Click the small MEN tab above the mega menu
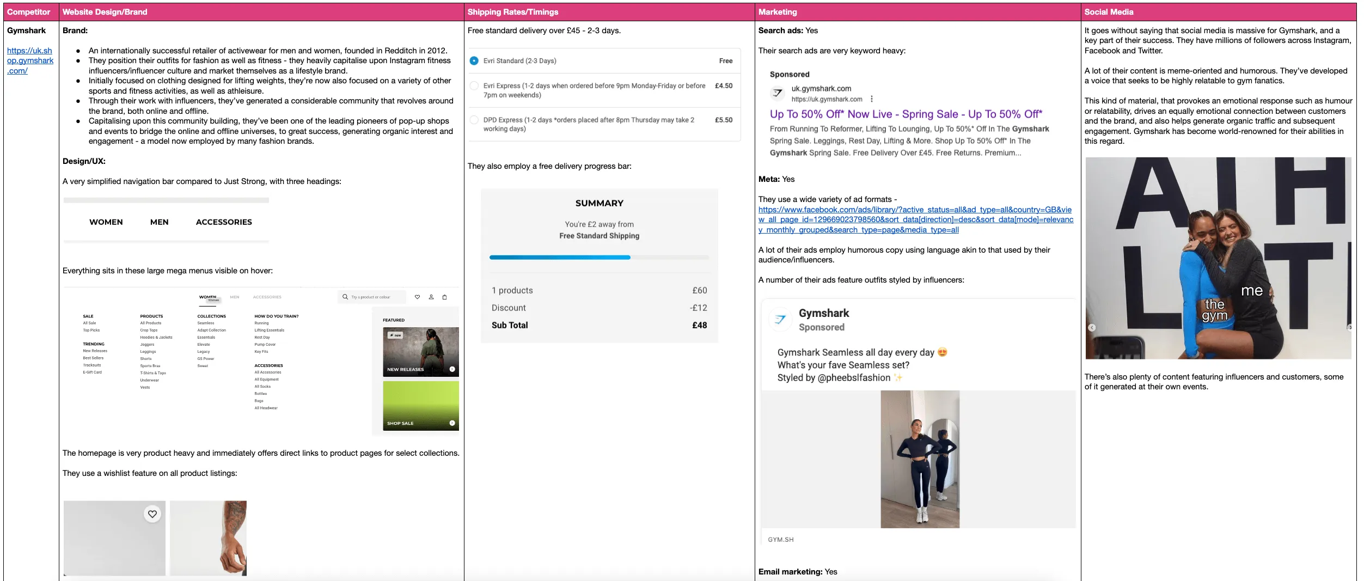This screenshot has height=581, width=1364. click(235, 297)
